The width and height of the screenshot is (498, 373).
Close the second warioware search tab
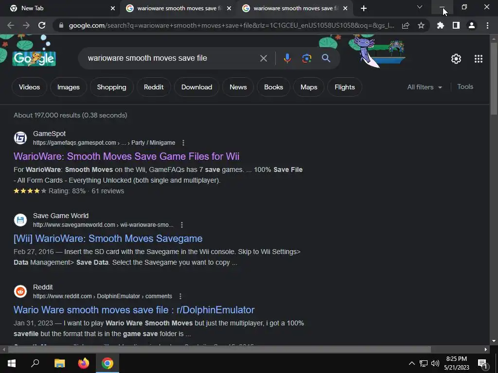coord(229,8)
